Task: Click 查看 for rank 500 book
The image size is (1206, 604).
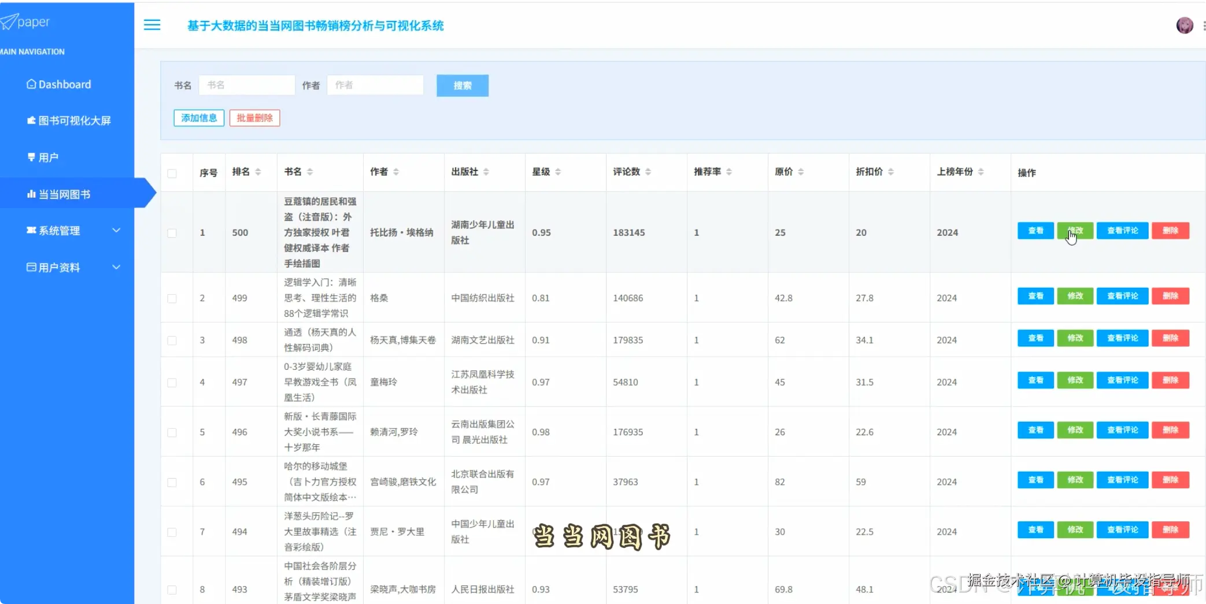Action: 1035,231
